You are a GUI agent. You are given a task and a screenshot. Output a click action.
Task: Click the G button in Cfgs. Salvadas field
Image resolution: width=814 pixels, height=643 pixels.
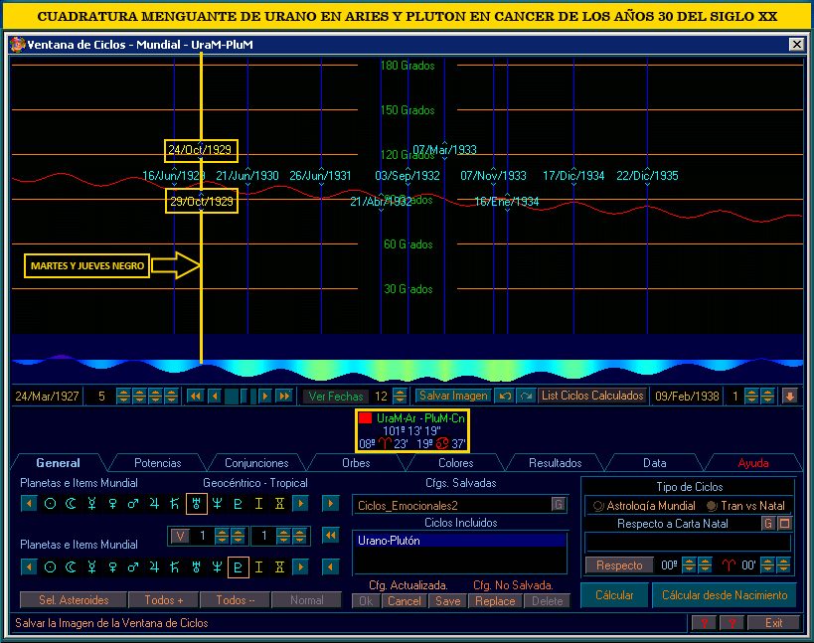tap(558, 505)
